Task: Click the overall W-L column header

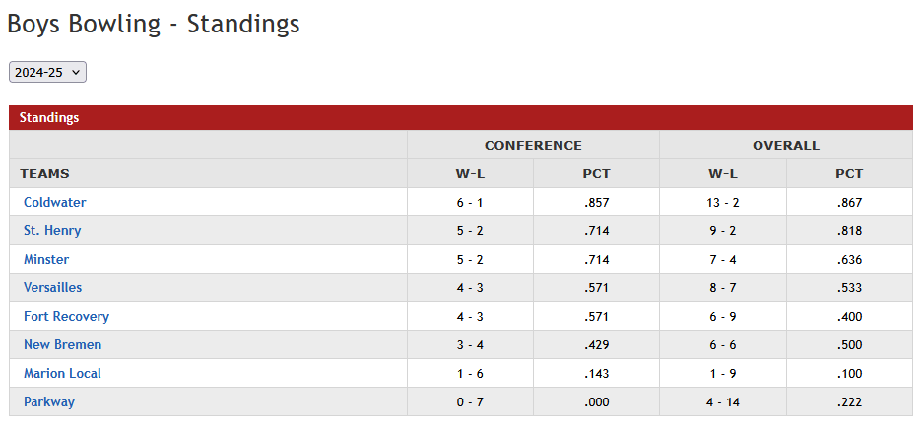Action: (723, 173)
